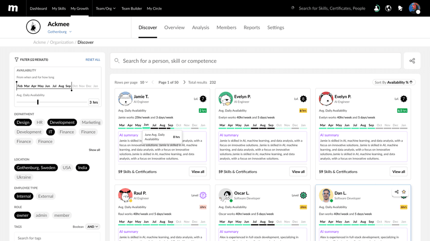This screenshot has width=430, height=241.
Task: Click Dan L.'s profile photo
Action: (x=326, y=195)
